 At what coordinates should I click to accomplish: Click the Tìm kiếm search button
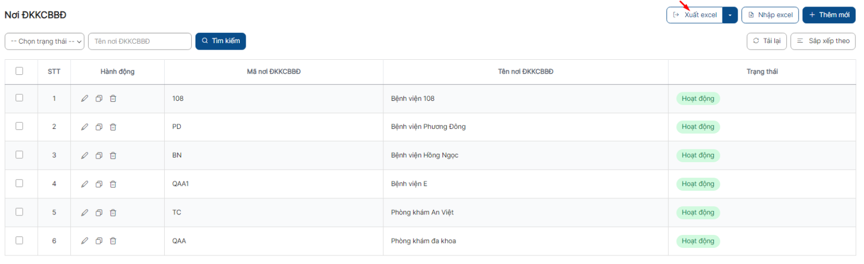[220, 41]
